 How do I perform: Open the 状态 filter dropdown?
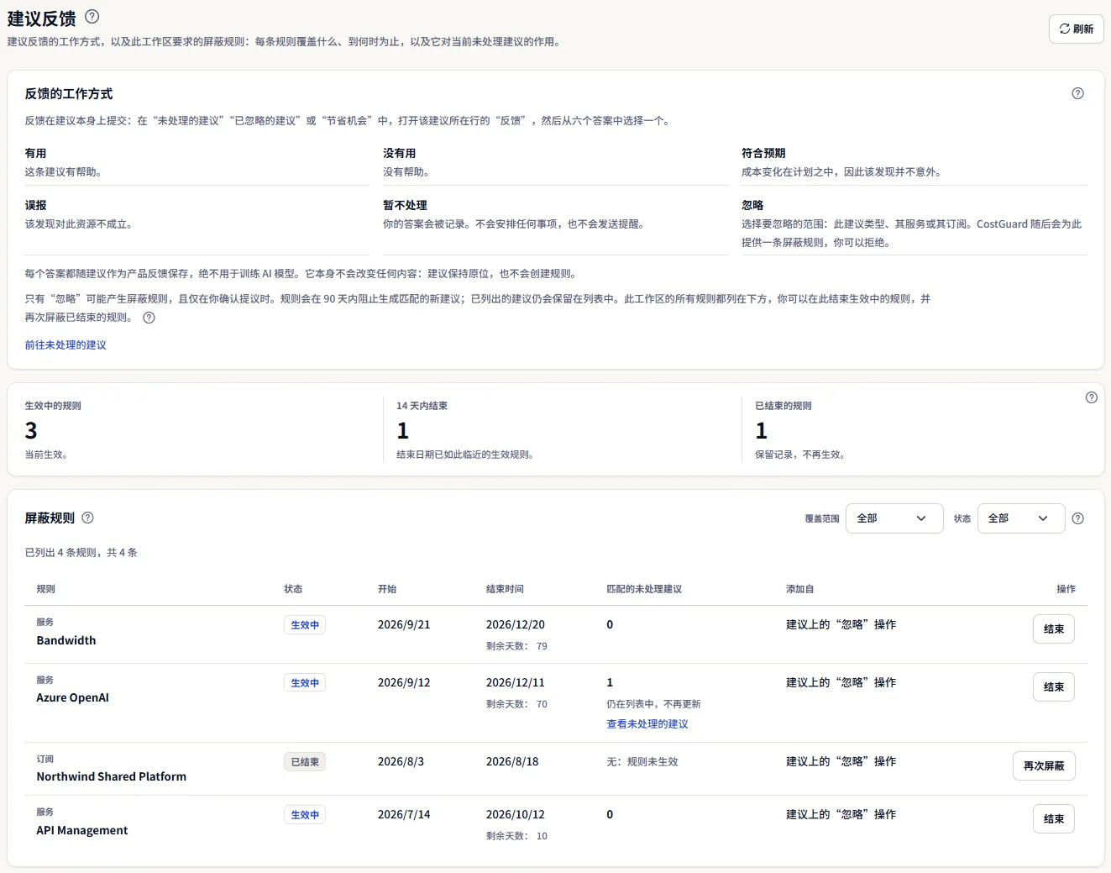pos(1021,518)
